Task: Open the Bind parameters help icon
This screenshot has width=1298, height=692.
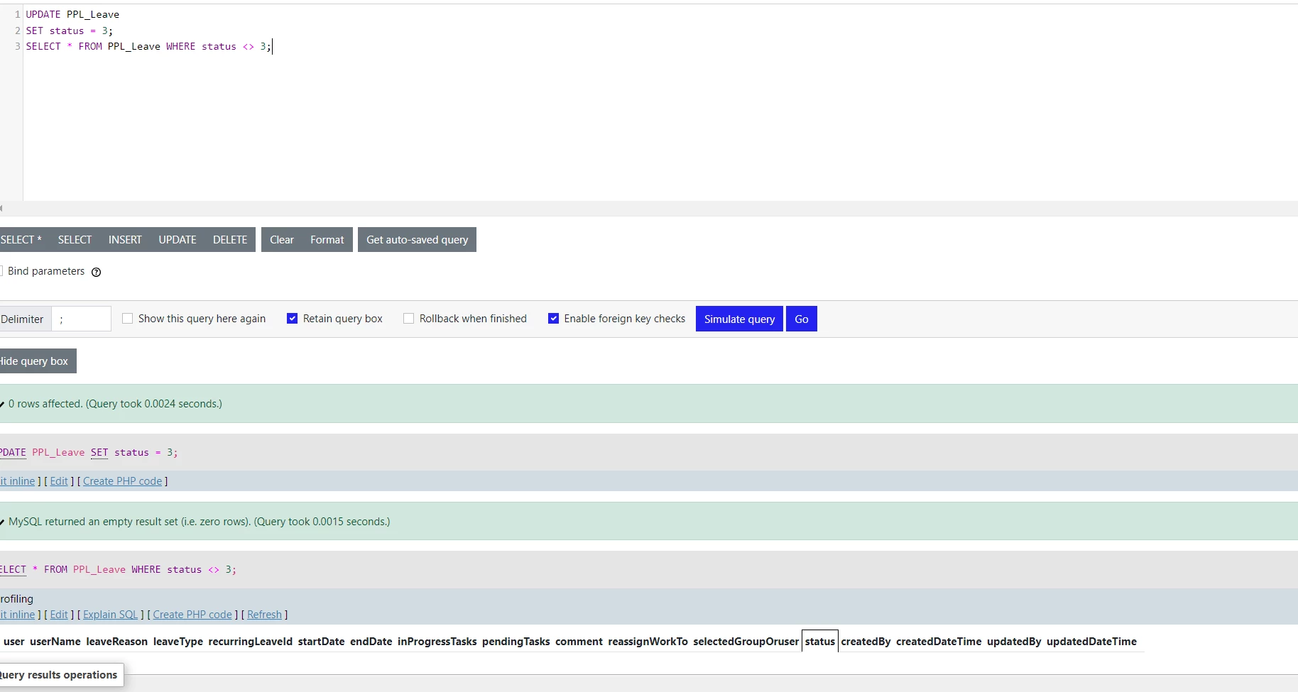Action: tap(97, 272)
